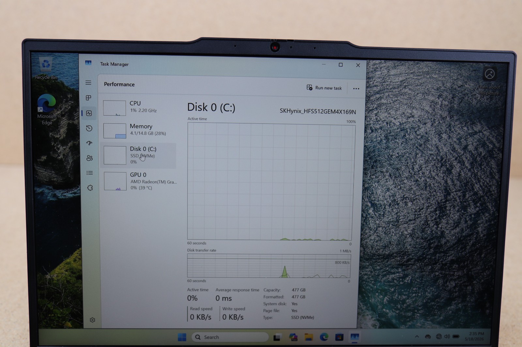This screenshot has height=347, width=522.
Task: Open the Services page icon
Action: 90,188
